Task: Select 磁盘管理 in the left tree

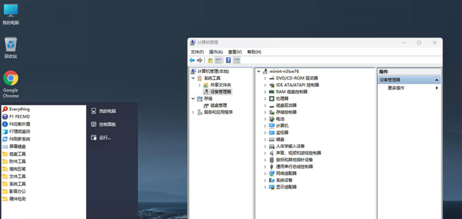Action: point(218,105)
